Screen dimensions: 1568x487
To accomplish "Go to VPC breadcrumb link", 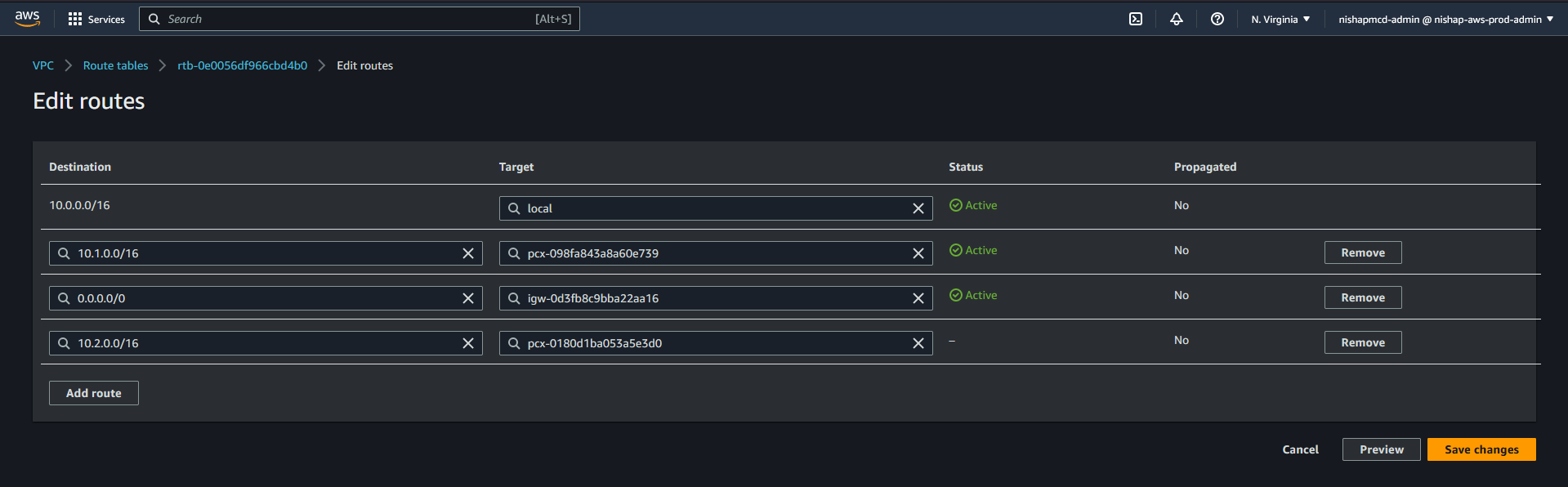I will point(43,65).
